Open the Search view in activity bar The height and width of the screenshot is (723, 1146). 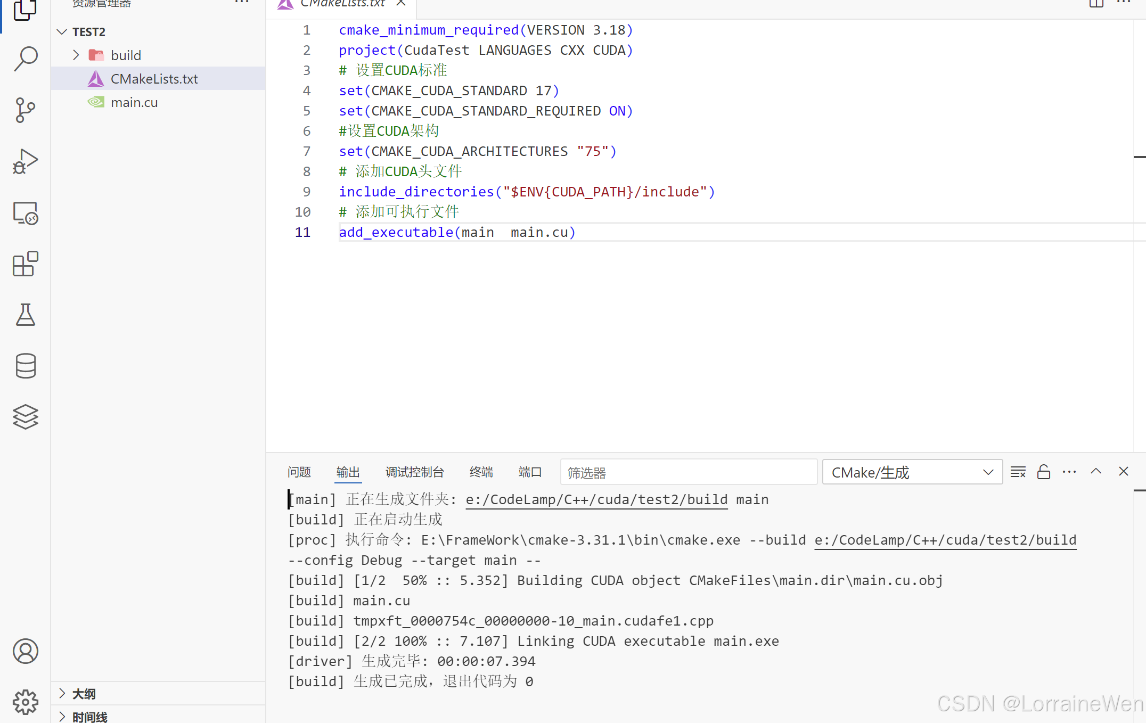[x=25, y=59]
